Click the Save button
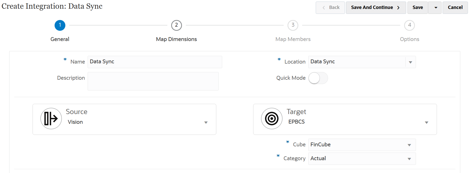 tap(418, 8)
